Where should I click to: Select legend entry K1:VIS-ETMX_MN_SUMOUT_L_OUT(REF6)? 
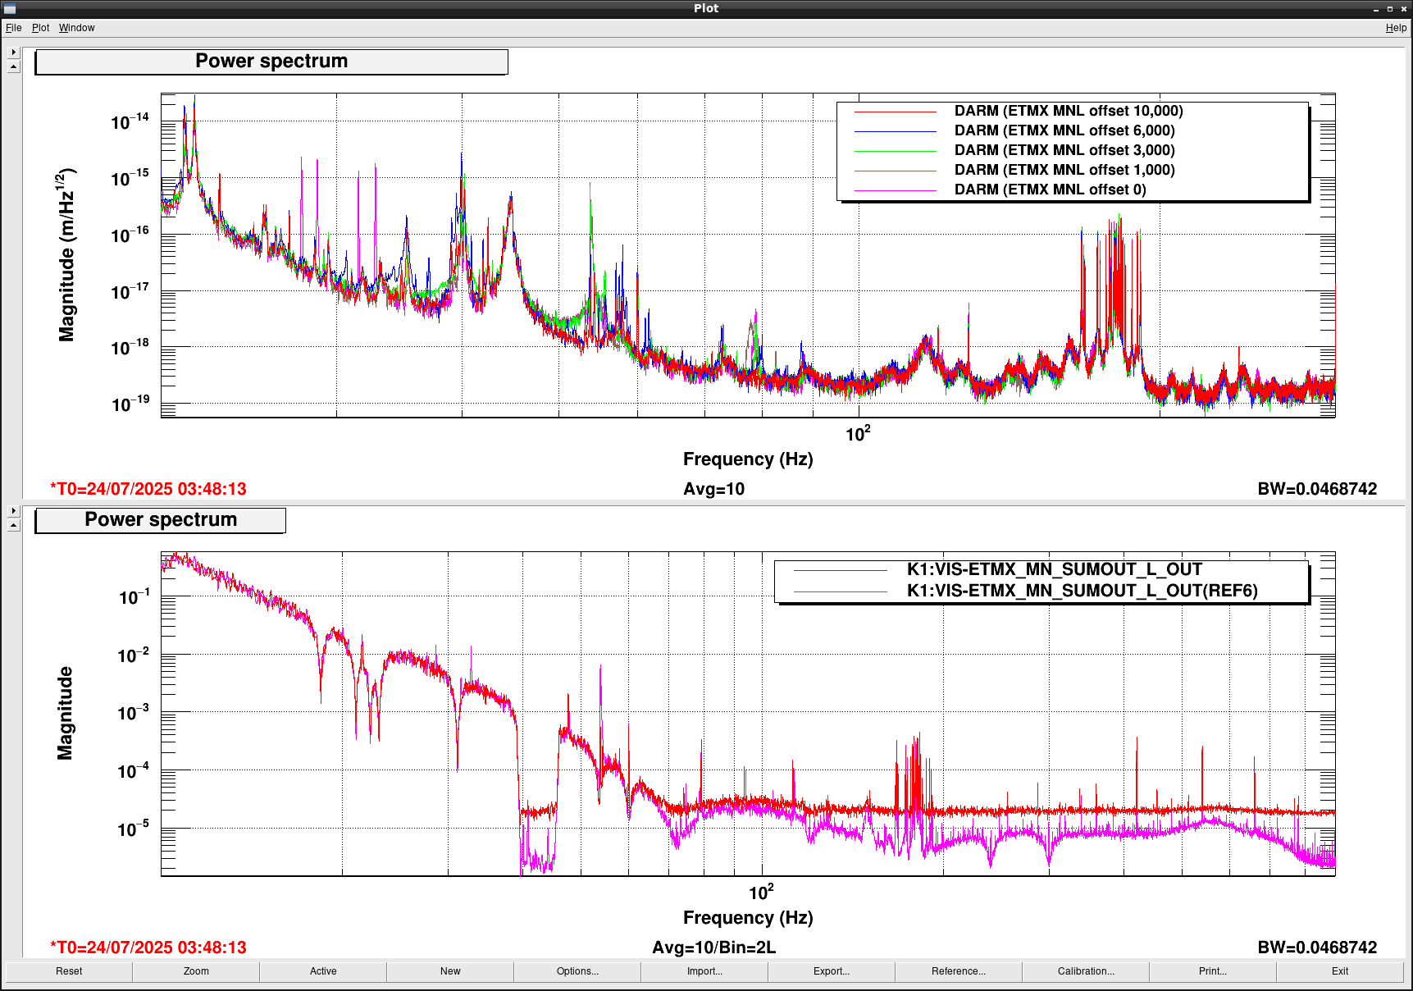point(1082,591)
